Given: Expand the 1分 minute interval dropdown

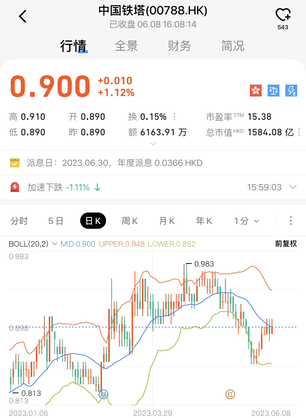Looking at the screenshot, I should [x=246, y=221].
